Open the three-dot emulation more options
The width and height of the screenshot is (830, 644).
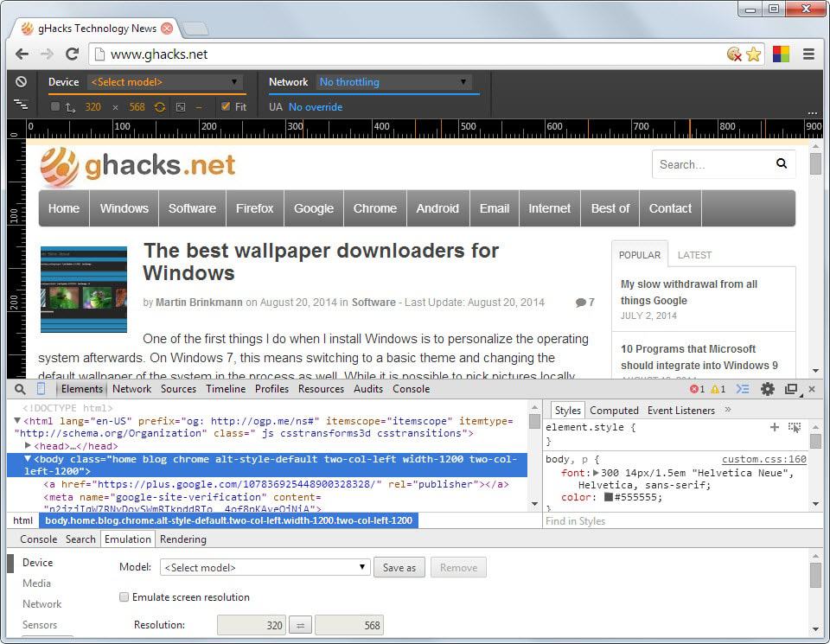click(x=813, y=112)
